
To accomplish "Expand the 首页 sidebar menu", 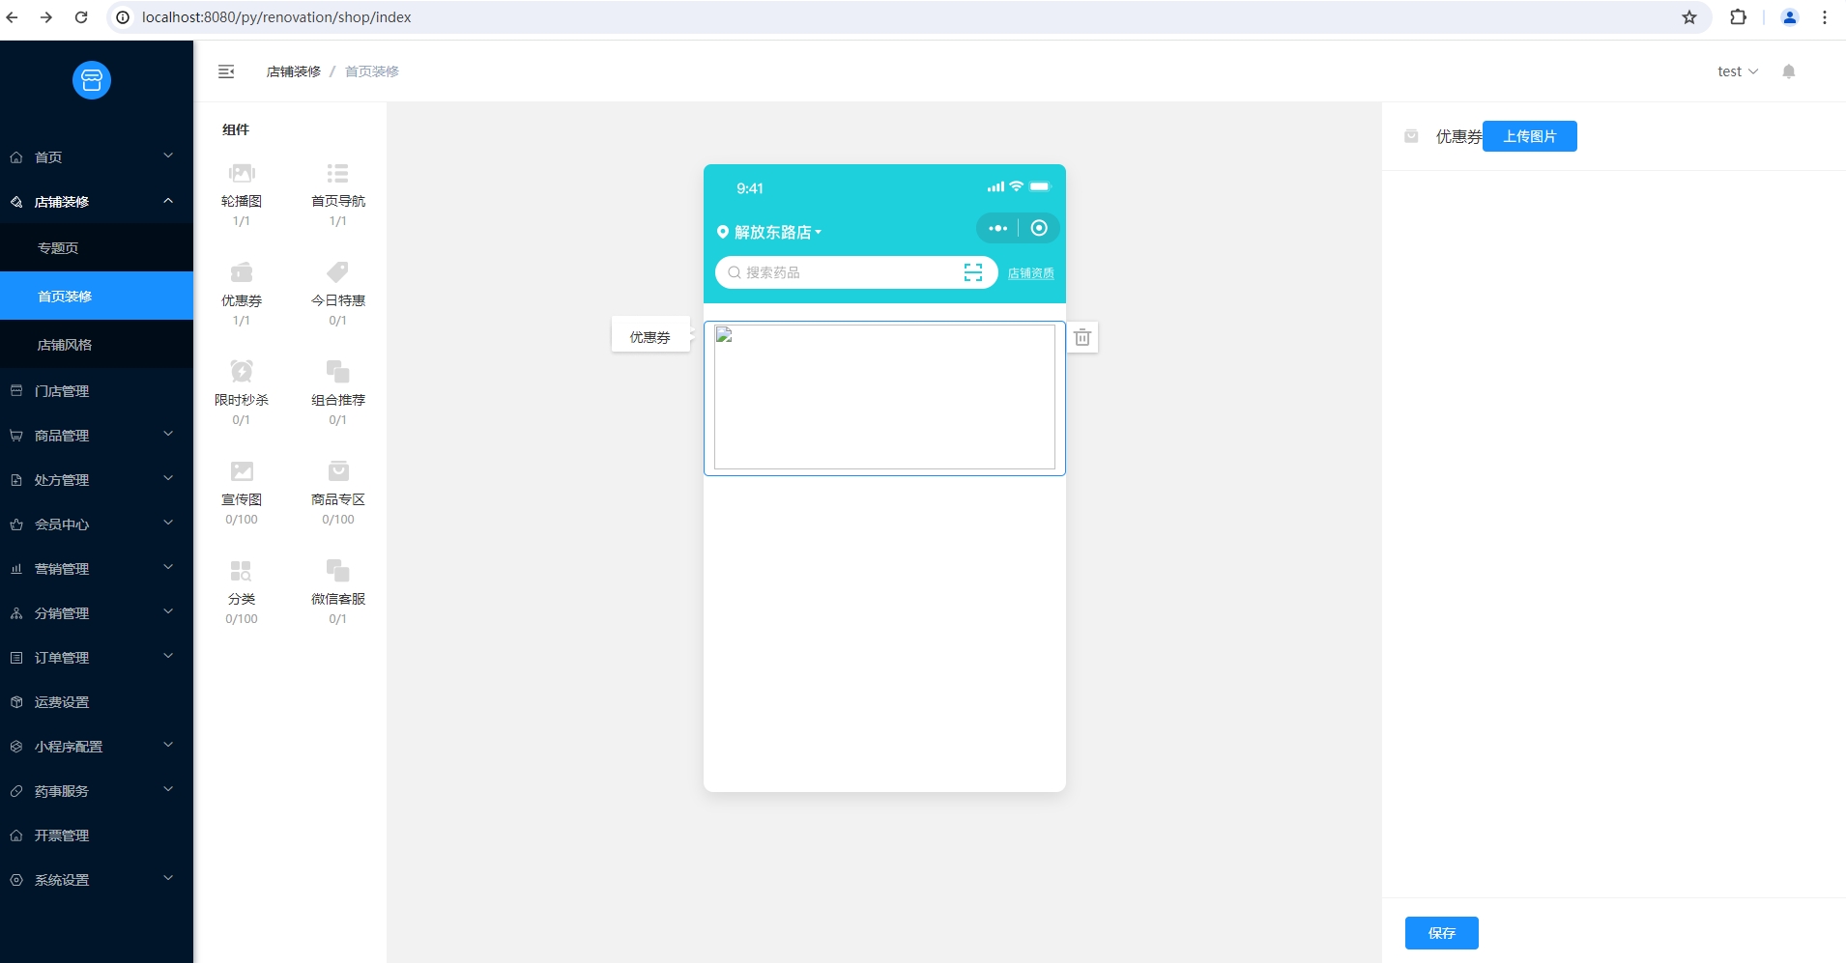I will (97, 157).
